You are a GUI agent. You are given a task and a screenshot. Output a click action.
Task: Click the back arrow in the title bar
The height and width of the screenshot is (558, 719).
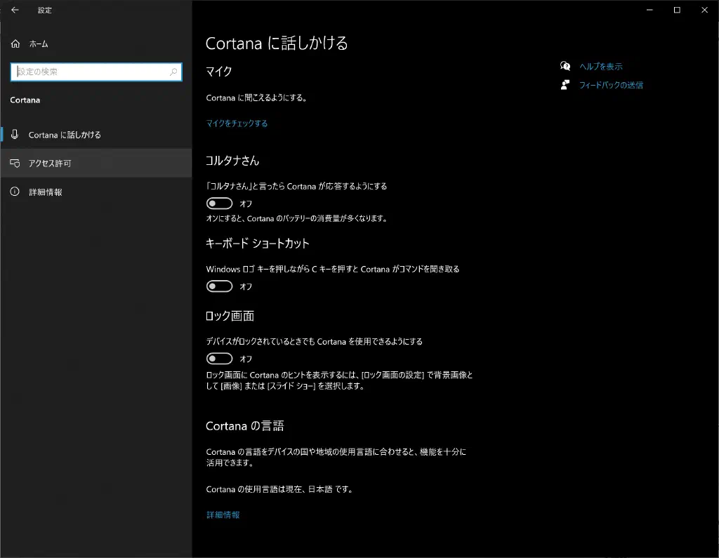pyautogui.click(x=15, y=10)
